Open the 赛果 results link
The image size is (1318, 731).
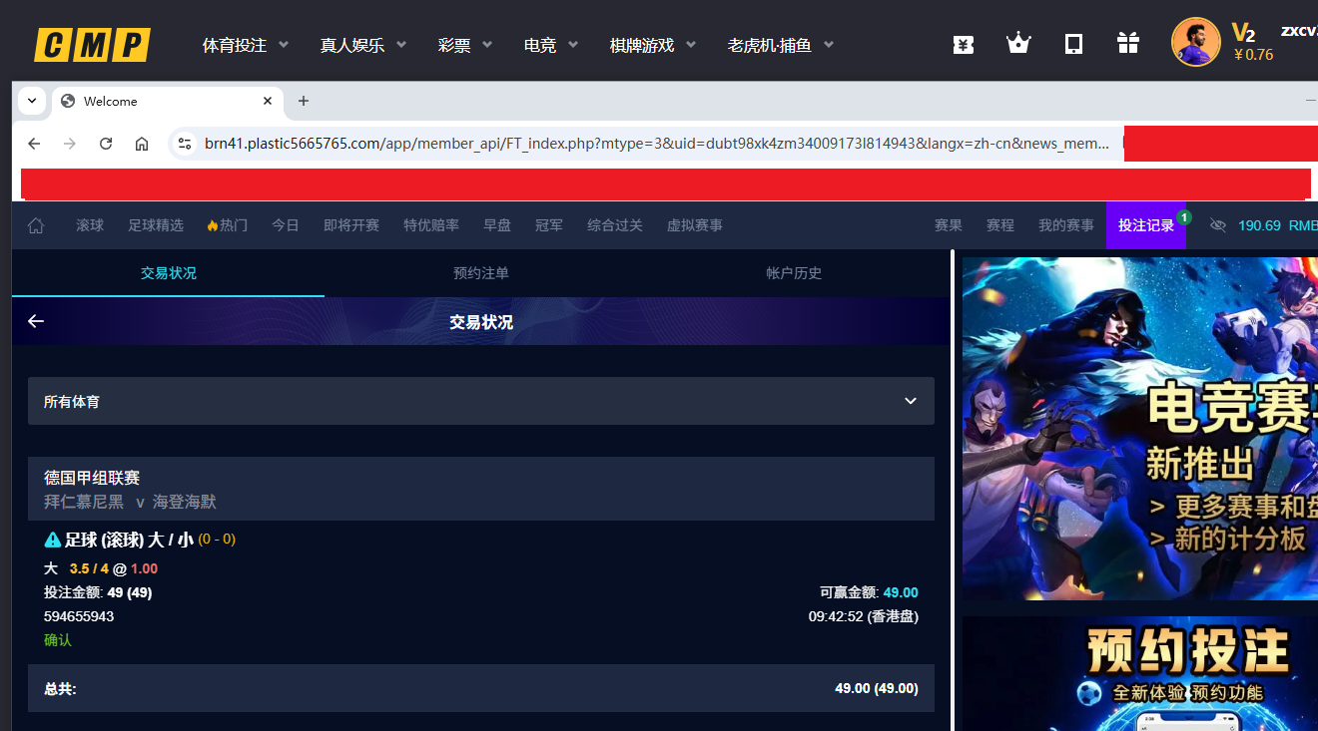click(949, 225)
